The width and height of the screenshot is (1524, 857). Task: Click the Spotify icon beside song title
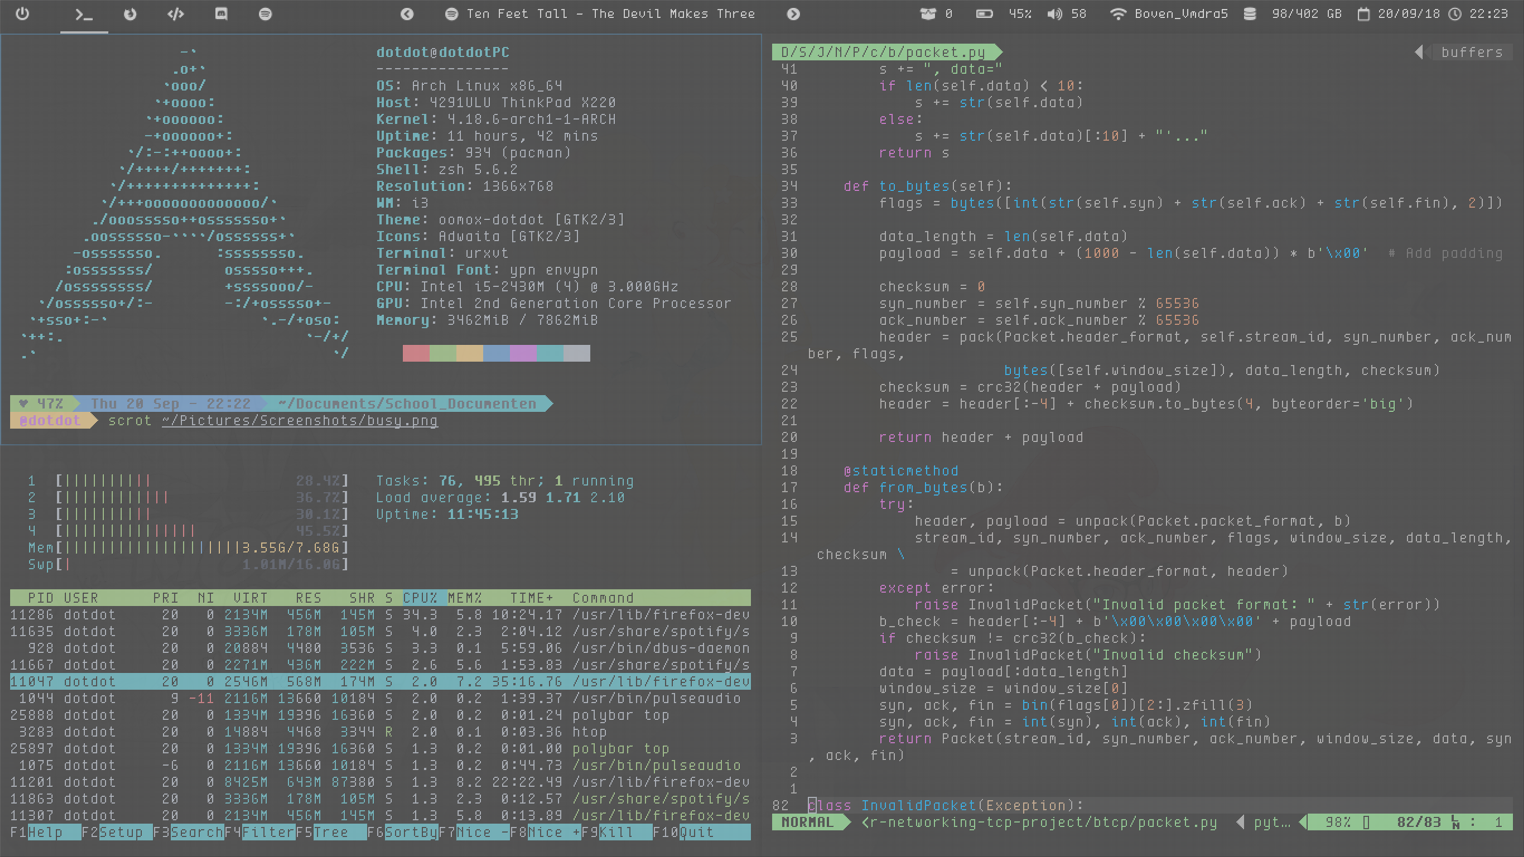pos(451,13)
